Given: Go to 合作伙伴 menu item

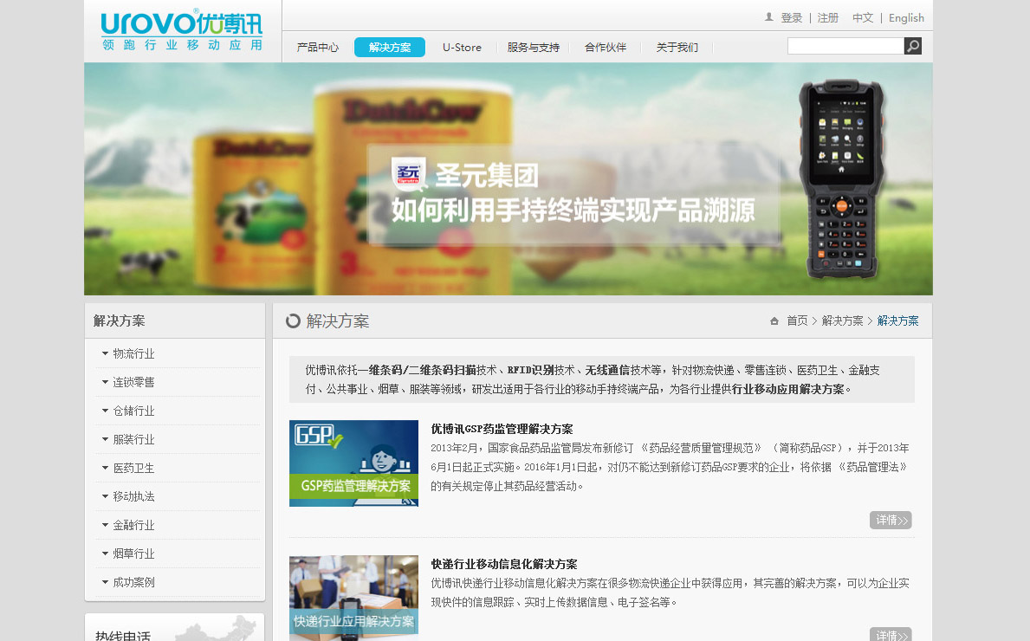Looking at the screenshot, I should click(x=606, y=48).
